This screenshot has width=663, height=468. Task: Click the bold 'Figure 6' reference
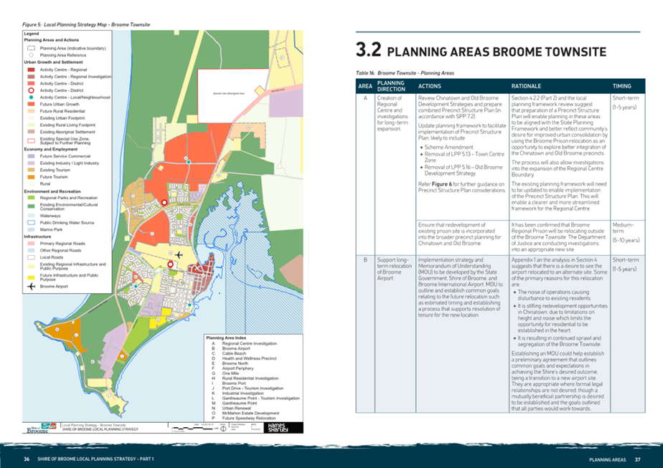[x=442, y=184]
